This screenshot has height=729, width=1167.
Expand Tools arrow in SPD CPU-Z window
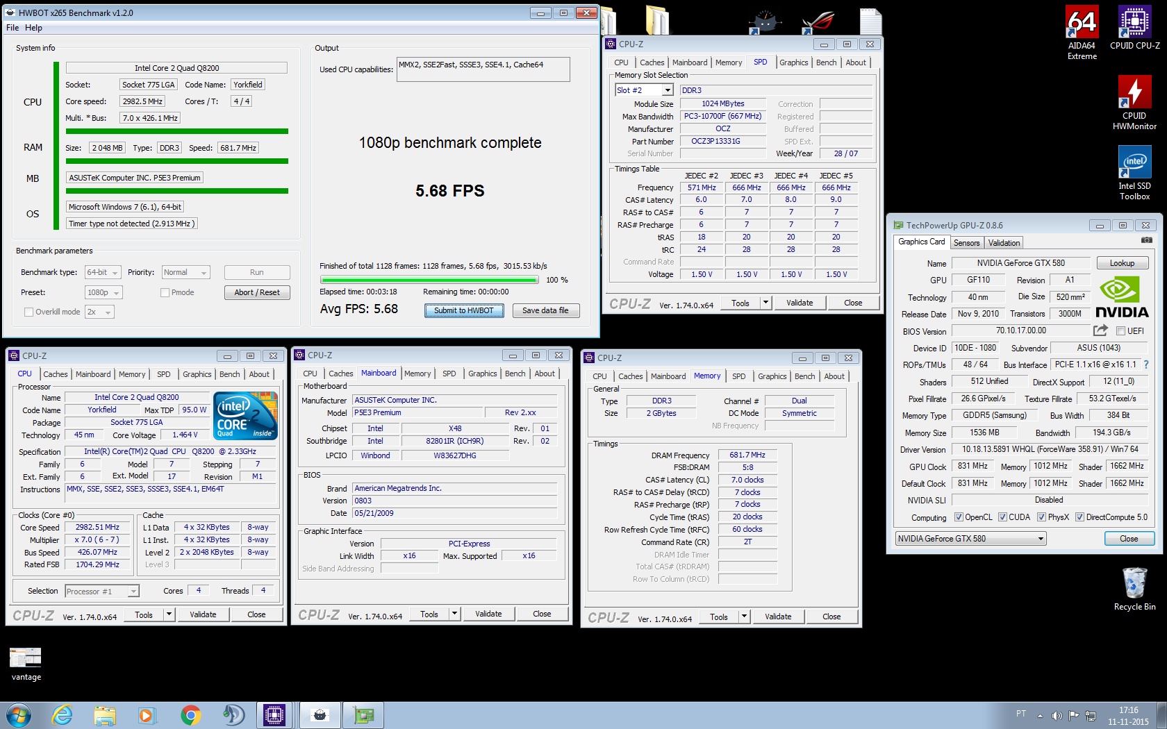(765, 303)
